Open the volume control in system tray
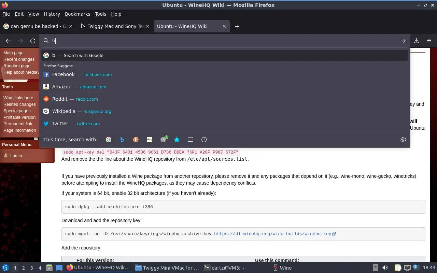The image size is (437, 273). pos(385,268)
